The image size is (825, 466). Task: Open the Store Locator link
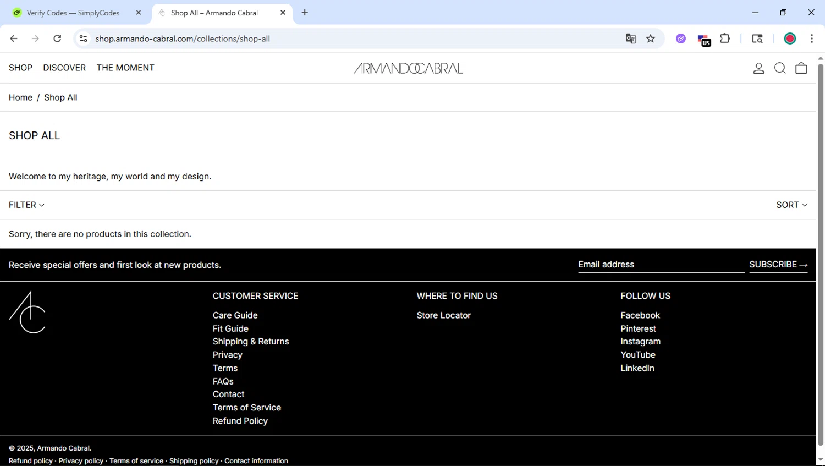point(443,315)
